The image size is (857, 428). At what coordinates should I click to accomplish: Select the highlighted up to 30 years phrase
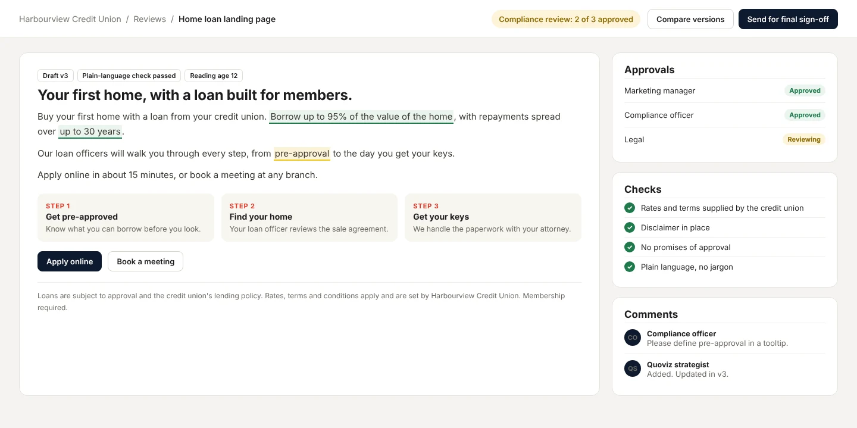point(90,132)
